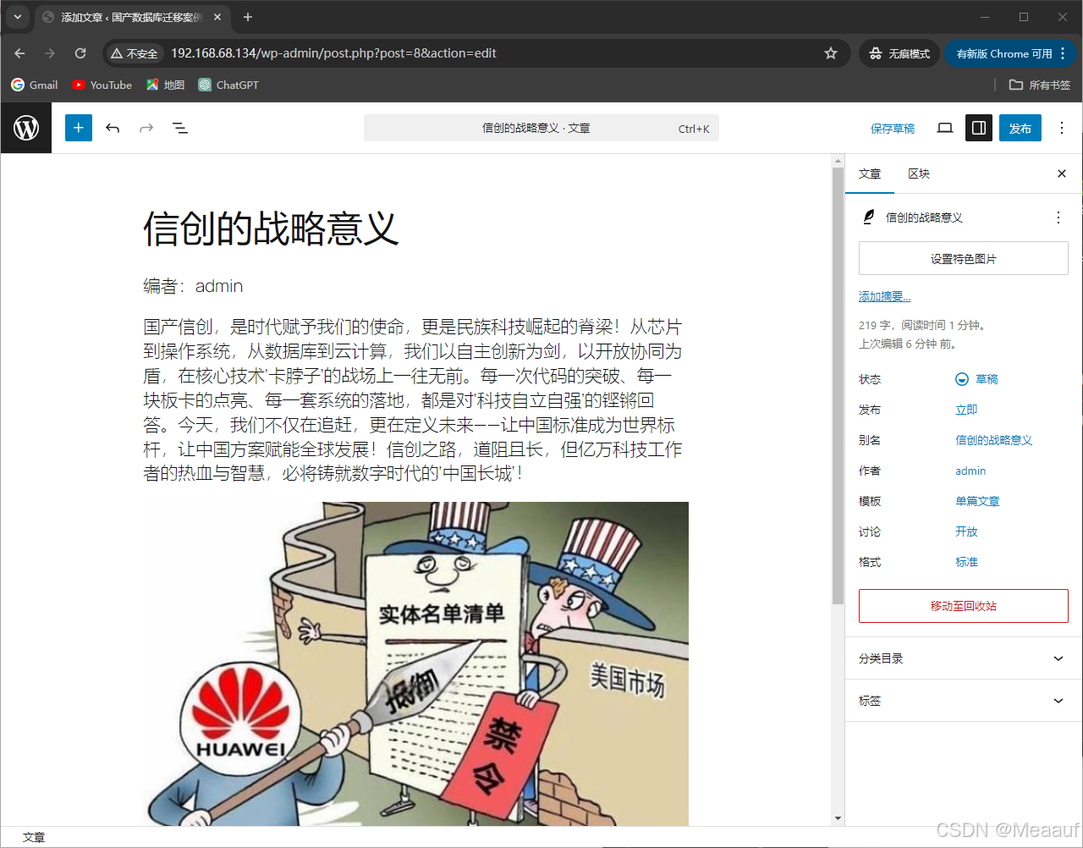The height and width of the screenshot is (848, 1083).
Task: Click the post title 信创的战略意义 heading
Action: pos(271,229)
